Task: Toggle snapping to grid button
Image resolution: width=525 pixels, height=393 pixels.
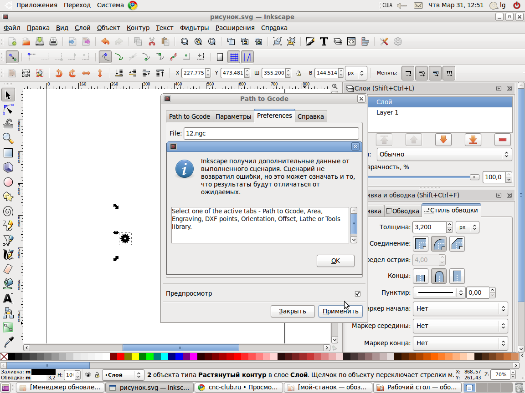Action: click(234, 57)
